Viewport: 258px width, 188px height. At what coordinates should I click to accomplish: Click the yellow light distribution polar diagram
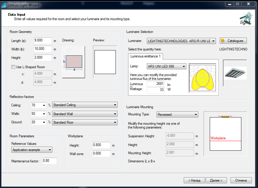coord(203,78)
